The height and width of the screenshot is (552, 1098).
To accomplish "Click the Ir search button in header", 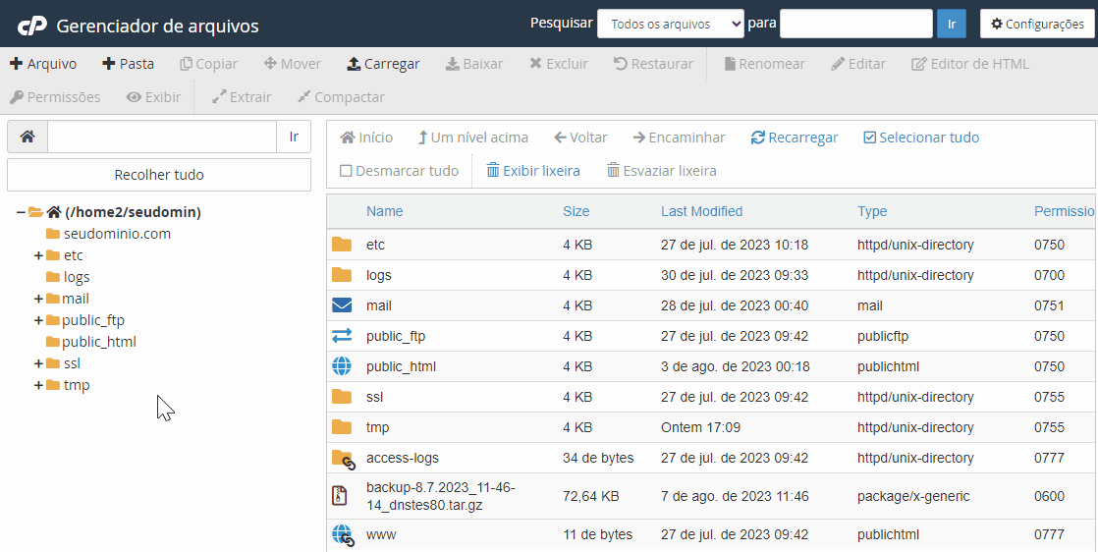I will (x=952, y=24).
